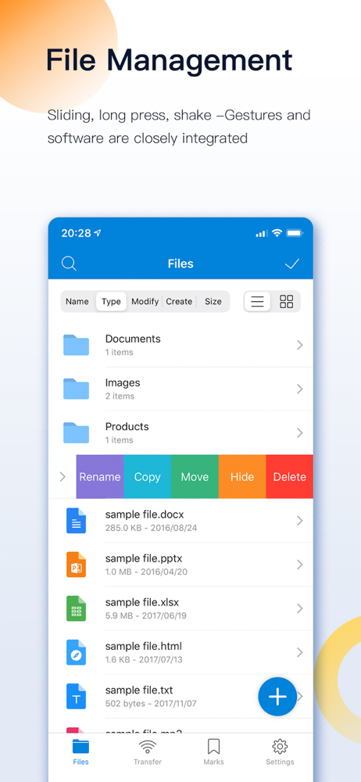The height and width of the screenshot is (782, 361).
Task: Switch to the Files tab
Action: (x=80, y=752)
